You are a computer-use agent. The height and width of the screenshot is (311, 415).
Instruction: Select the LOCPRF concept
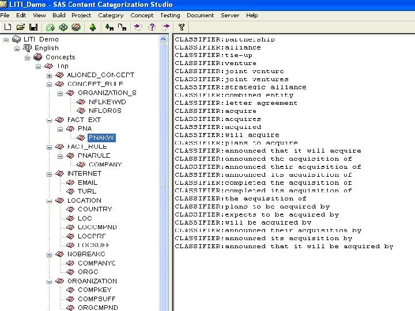point(92,236)
